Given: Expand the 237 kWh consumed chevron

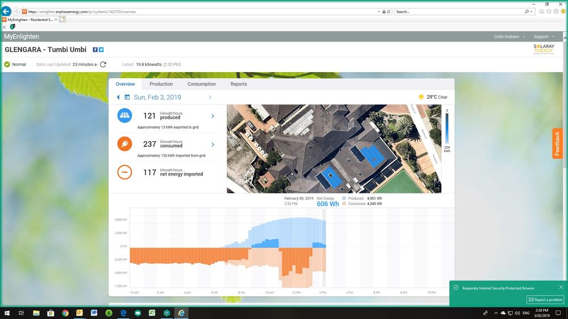Looking at the screenshot, I should (x=213, y=144).
